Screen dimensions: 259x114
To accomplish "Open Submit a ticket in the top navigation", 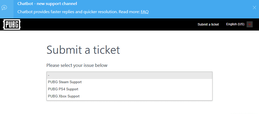I will point(208,24).
